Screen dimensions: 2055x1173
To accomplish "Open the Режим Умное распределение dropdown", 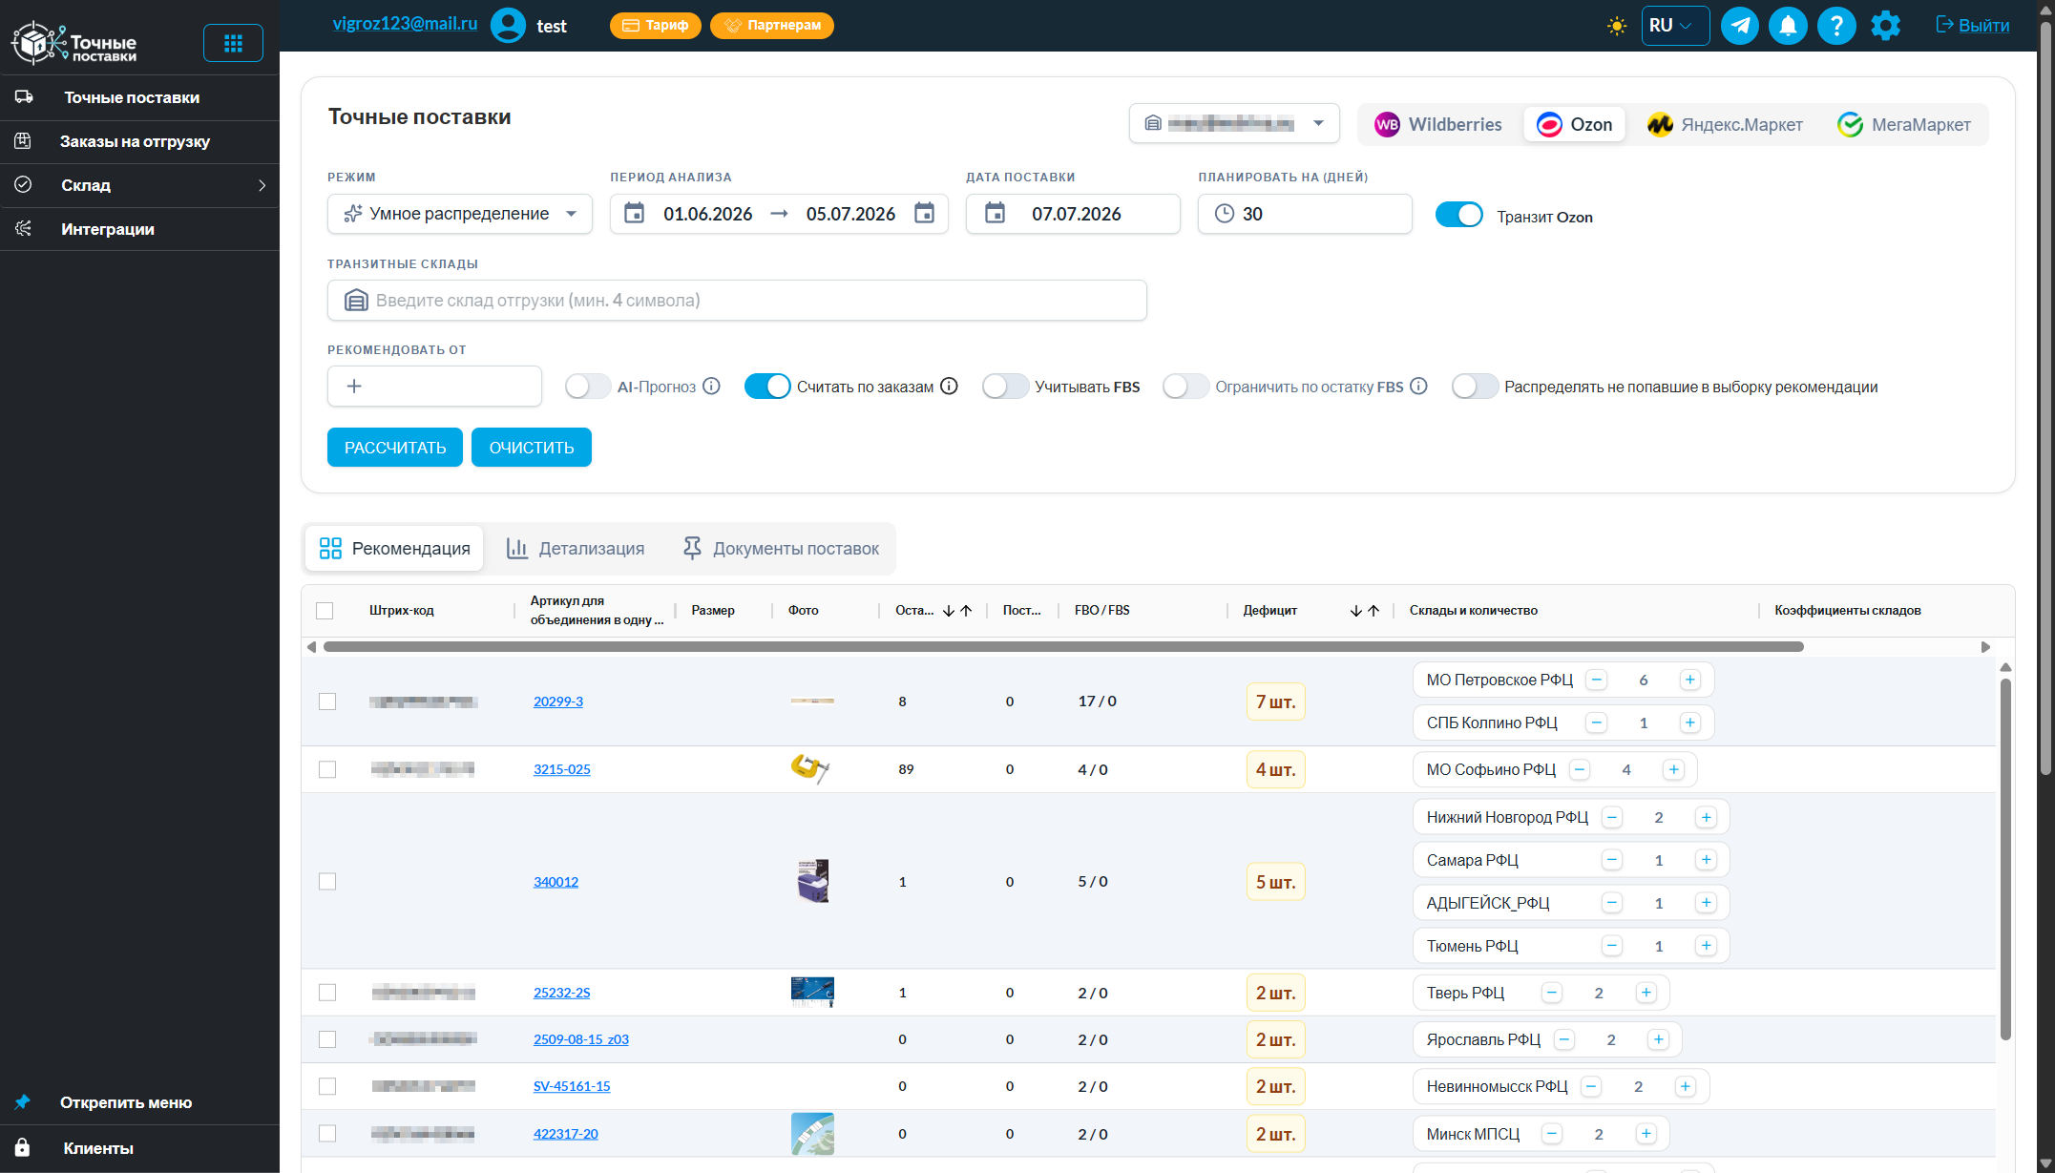I will click(x=460, y=214).
